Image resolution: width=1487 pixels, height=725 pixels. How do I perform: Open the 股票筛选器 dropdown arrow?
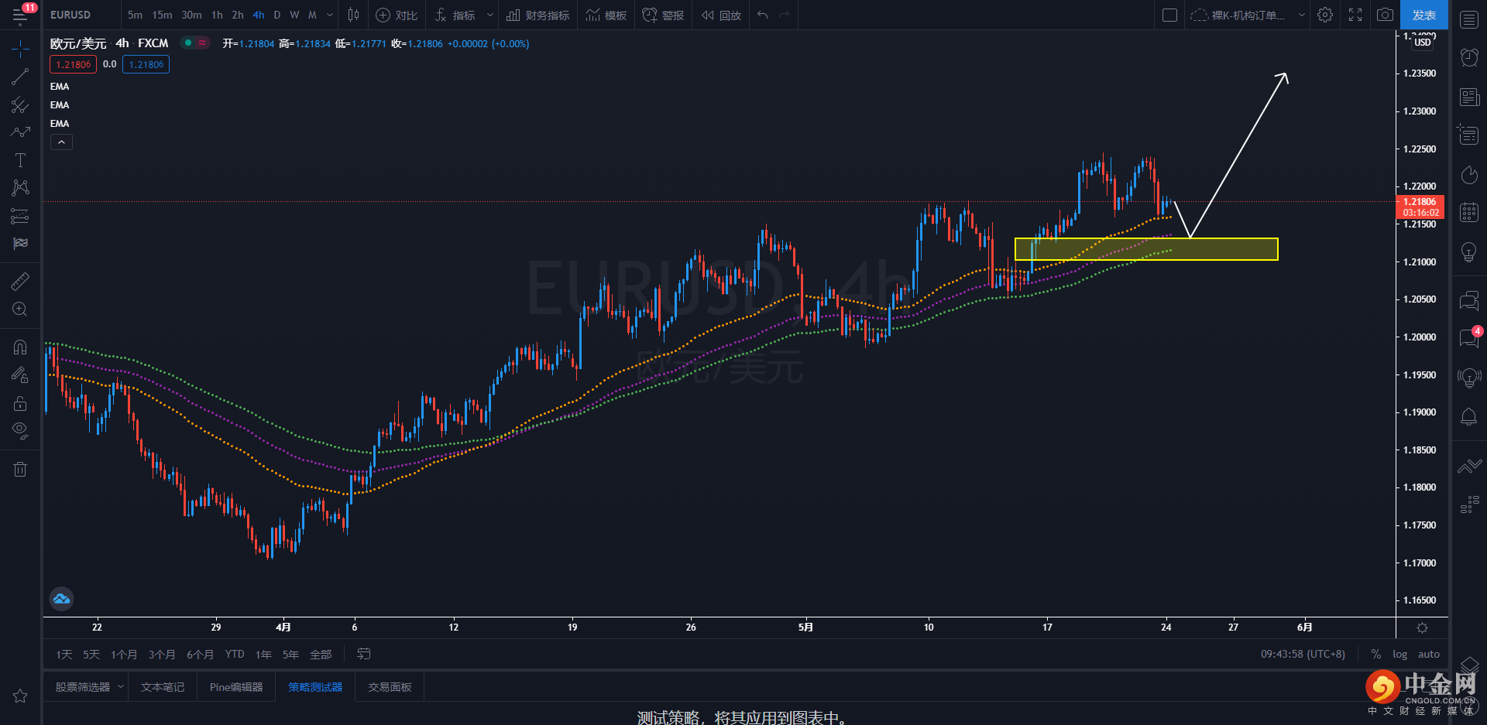121,686
